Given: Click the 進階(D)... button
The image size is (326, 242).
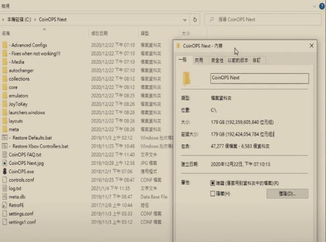Looking at the screenshot, I should point(287,194).
